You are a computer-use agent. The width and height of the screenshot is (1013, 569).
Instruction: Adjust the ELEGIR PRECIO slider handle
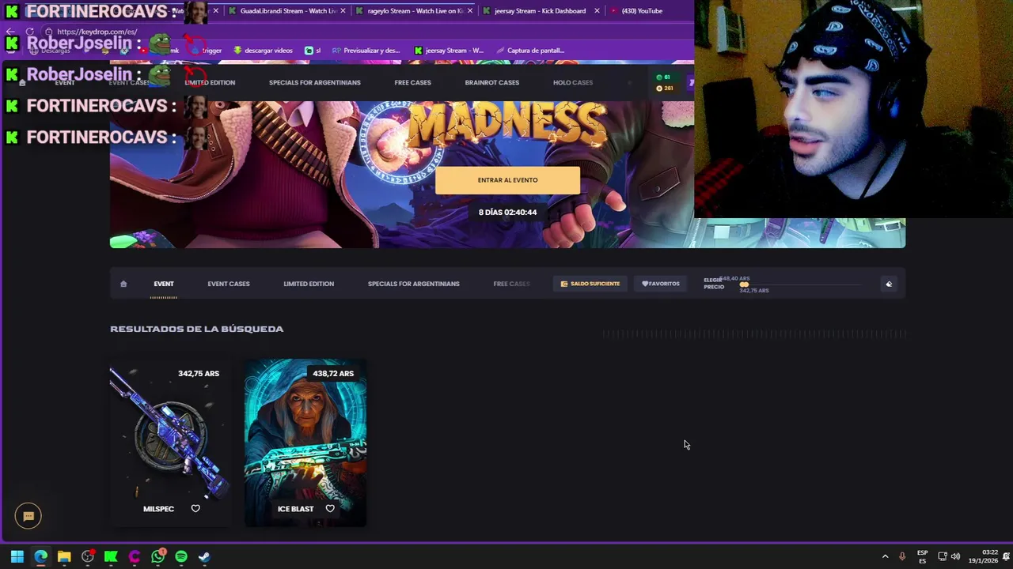tap(744, 284)
